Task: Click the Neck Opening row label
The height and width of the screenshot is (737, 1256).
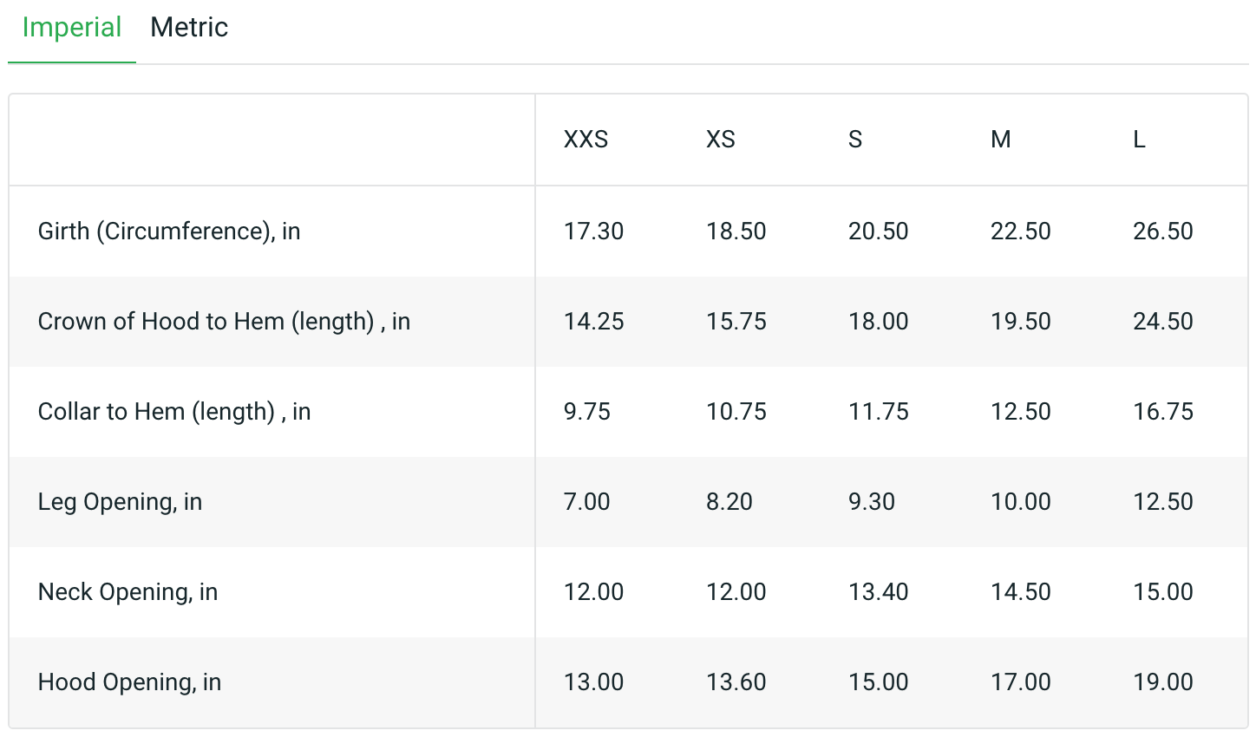Action: point(128,592)
